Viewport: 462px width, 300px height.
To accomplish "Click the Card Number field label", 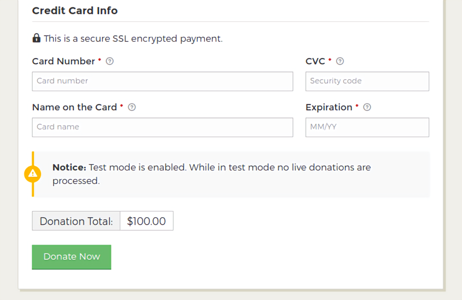I will (x=64, y=61).
